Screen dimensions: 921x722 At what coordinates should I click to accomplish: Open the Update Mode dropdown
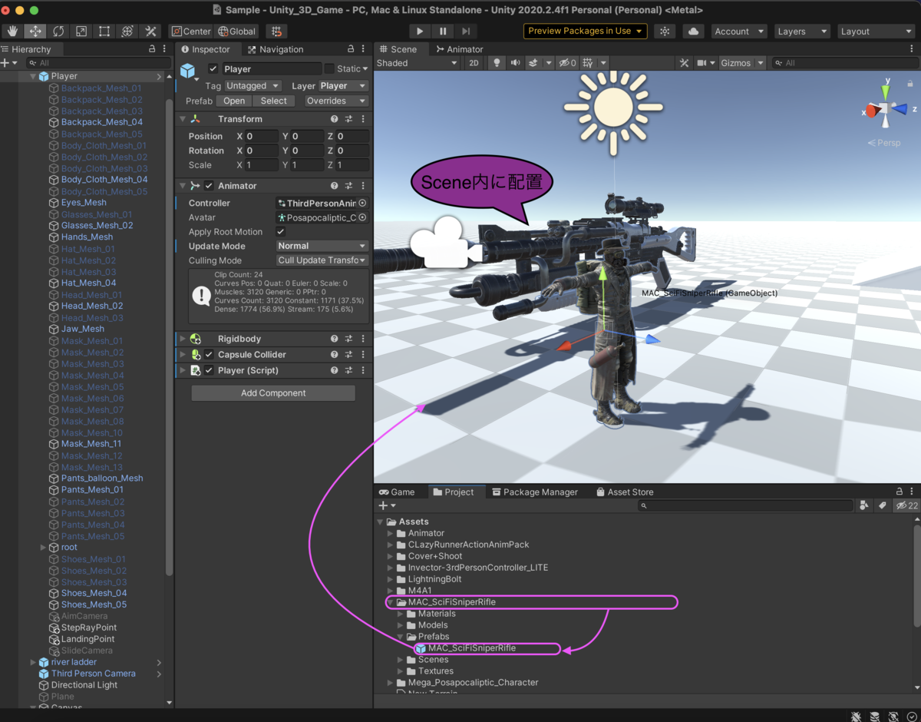click(x=322, y=247)
